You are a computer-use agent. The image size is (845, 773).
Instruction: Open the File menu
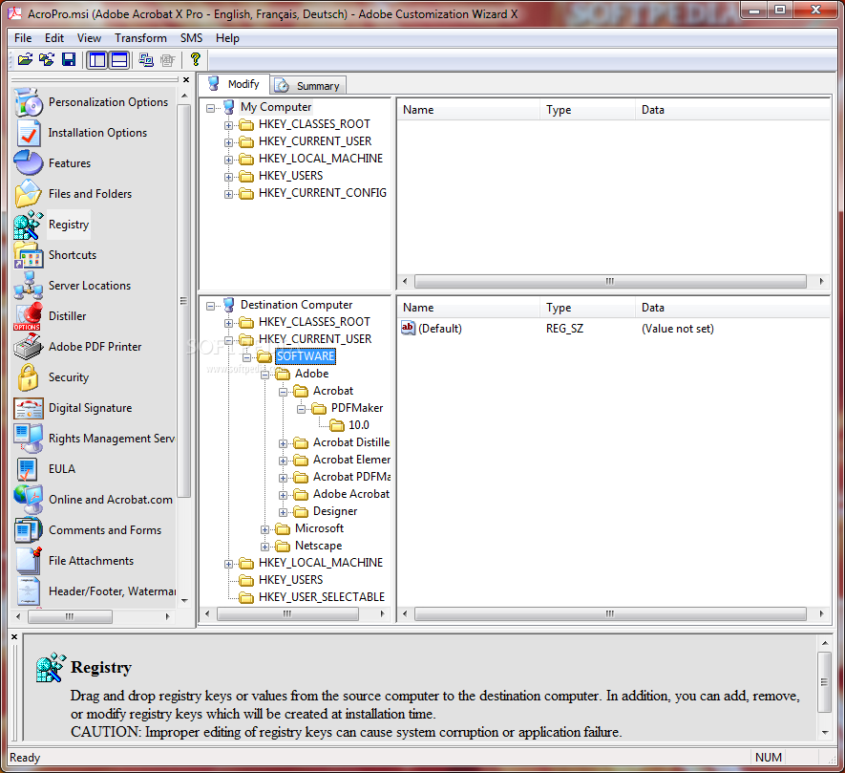[x=23, y=38]
